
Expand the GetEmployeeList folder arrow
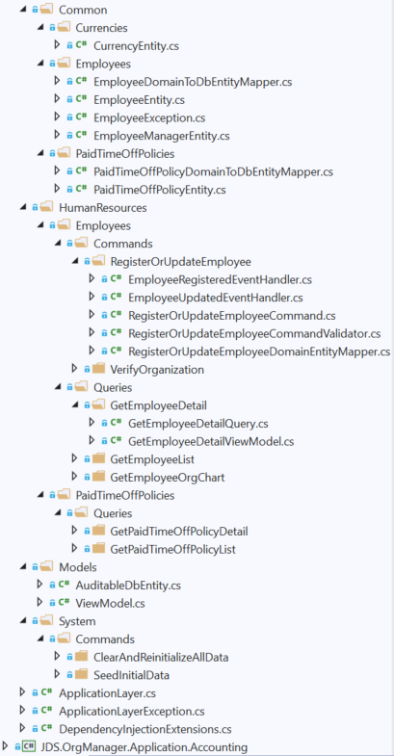pyautogui.click(x=75, y=459)
